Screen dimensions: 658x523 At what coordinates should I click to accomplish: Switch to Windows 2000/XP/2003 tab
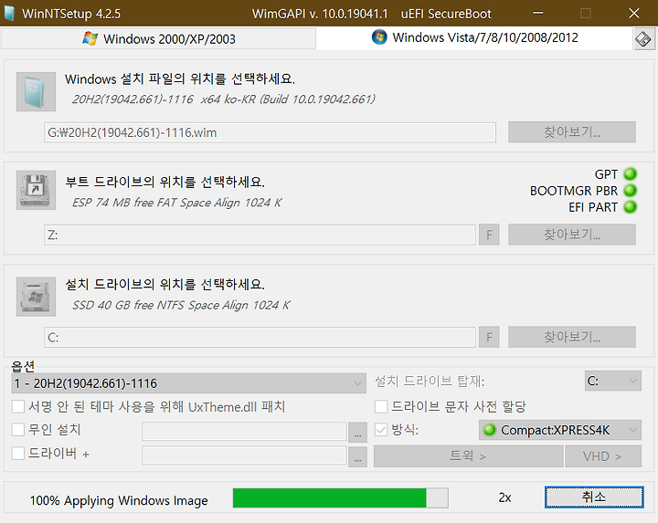coord(159,38)
